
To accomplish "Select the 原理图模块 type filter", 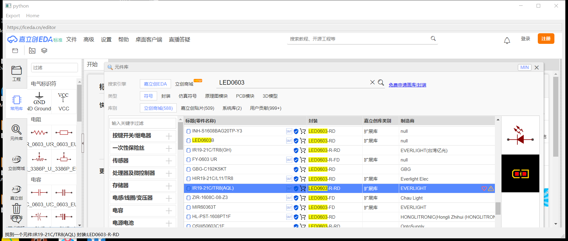I will [x=216, y=96].
